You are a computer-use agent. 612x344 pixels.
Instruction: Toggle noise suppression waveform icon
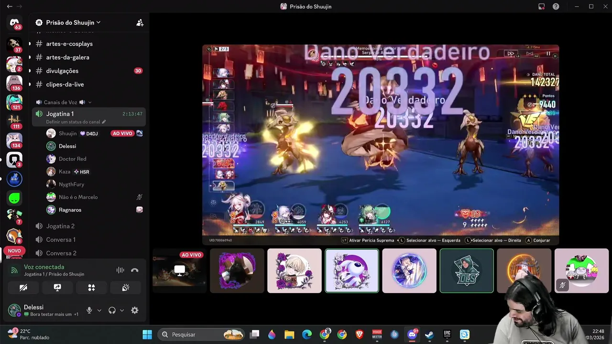(x=120, y=270)
